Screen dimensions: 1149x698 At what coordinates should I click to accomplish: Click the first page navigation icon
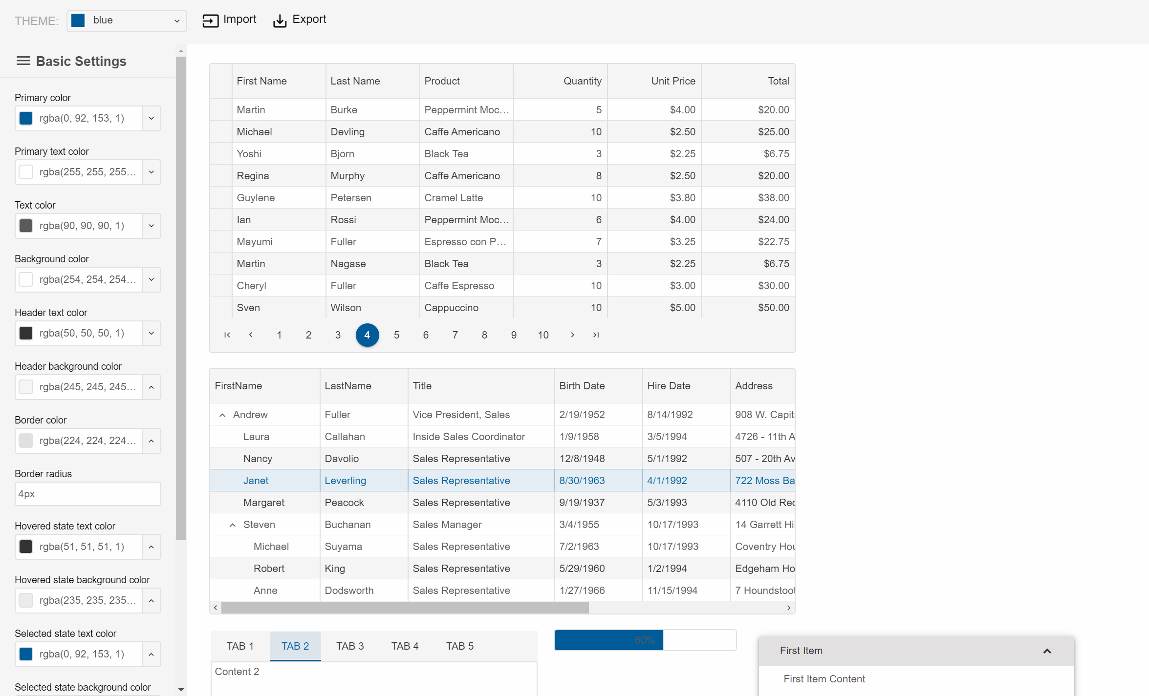(226, 335)
